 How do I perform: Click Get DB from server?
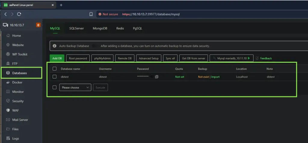pyautogui.click(x=193, y=58)
